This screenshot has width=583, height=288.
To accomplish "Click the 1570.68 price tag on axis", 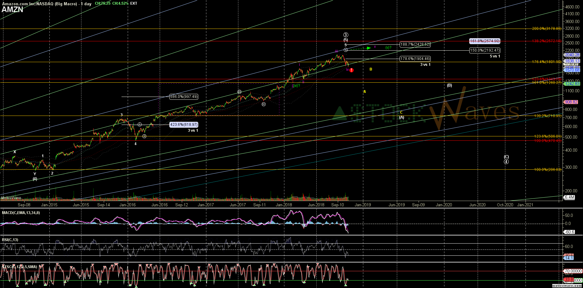I will 572,70.
